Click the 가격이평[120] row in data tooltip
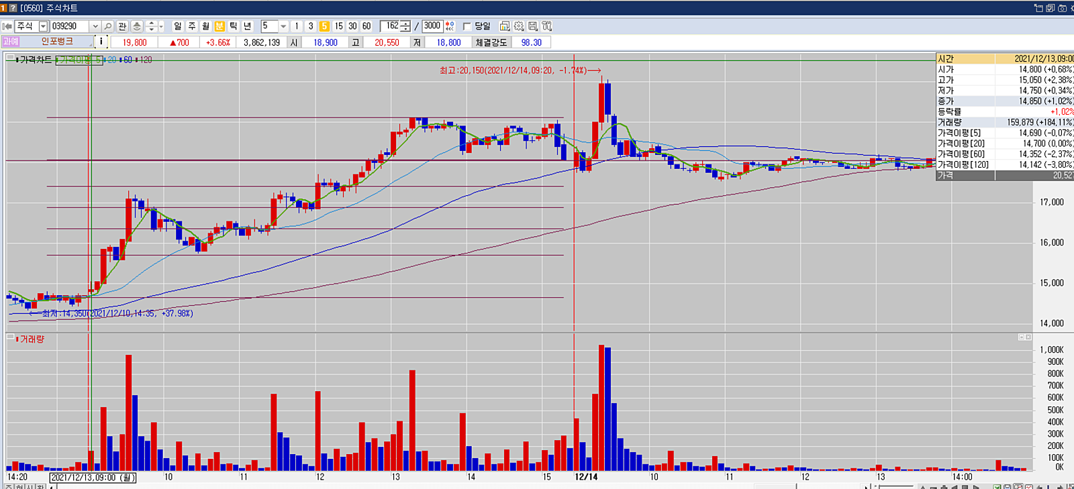Screen dimensions: 1074x489 1005,164
